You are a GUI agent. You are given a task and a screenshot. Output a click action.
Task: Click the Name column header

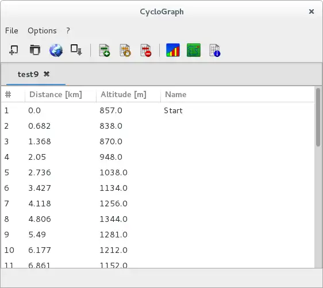(x=238, y=94)
